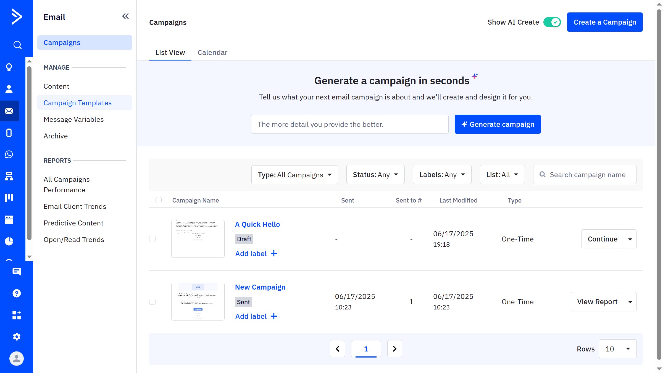Open the Rows per page dropdown

(x=617, y=349)
